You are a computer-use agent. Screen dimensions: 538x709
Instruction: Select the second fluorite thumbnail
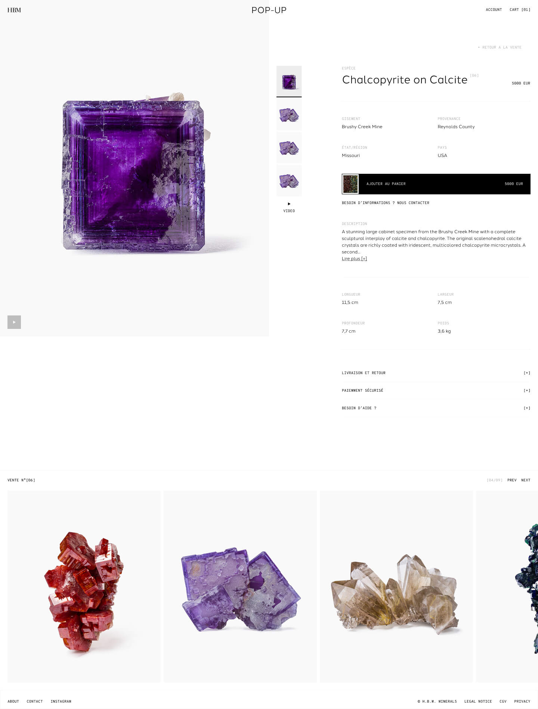pyautogui.click(x=289, y=115)
